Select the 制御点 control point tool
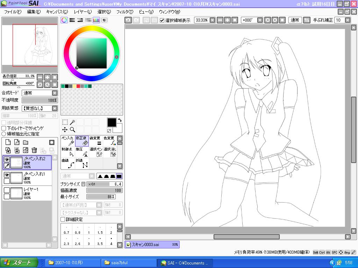358x268 pixels. [x=68, y=152]
